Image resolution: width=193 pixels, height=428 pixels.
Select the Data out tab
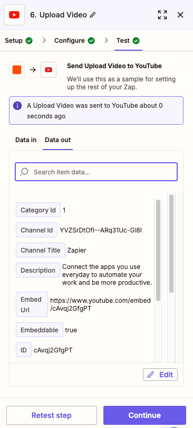pos(57,140)
